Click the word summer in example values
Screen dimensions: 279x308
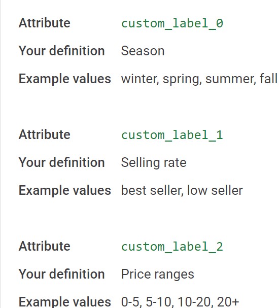pos(231,79)
